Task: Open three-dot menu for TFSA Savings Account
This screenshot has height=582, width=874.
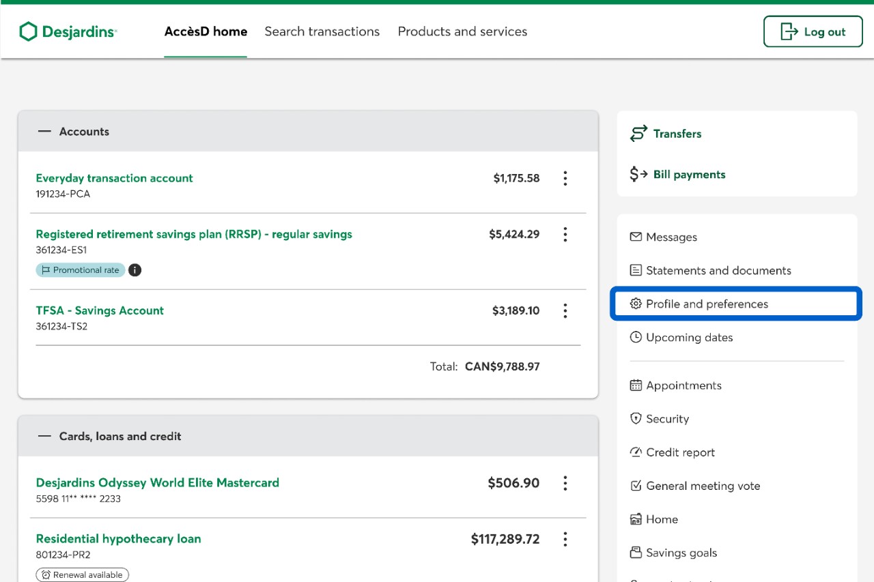Action: [x=565, y=311]
